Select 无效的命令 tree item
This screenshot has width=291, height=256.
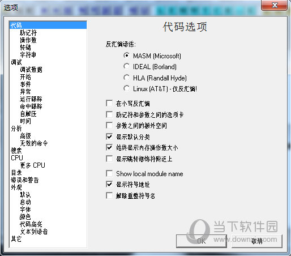[x=34, y=143]
